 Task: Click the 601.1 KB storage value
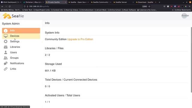point(50,71)
